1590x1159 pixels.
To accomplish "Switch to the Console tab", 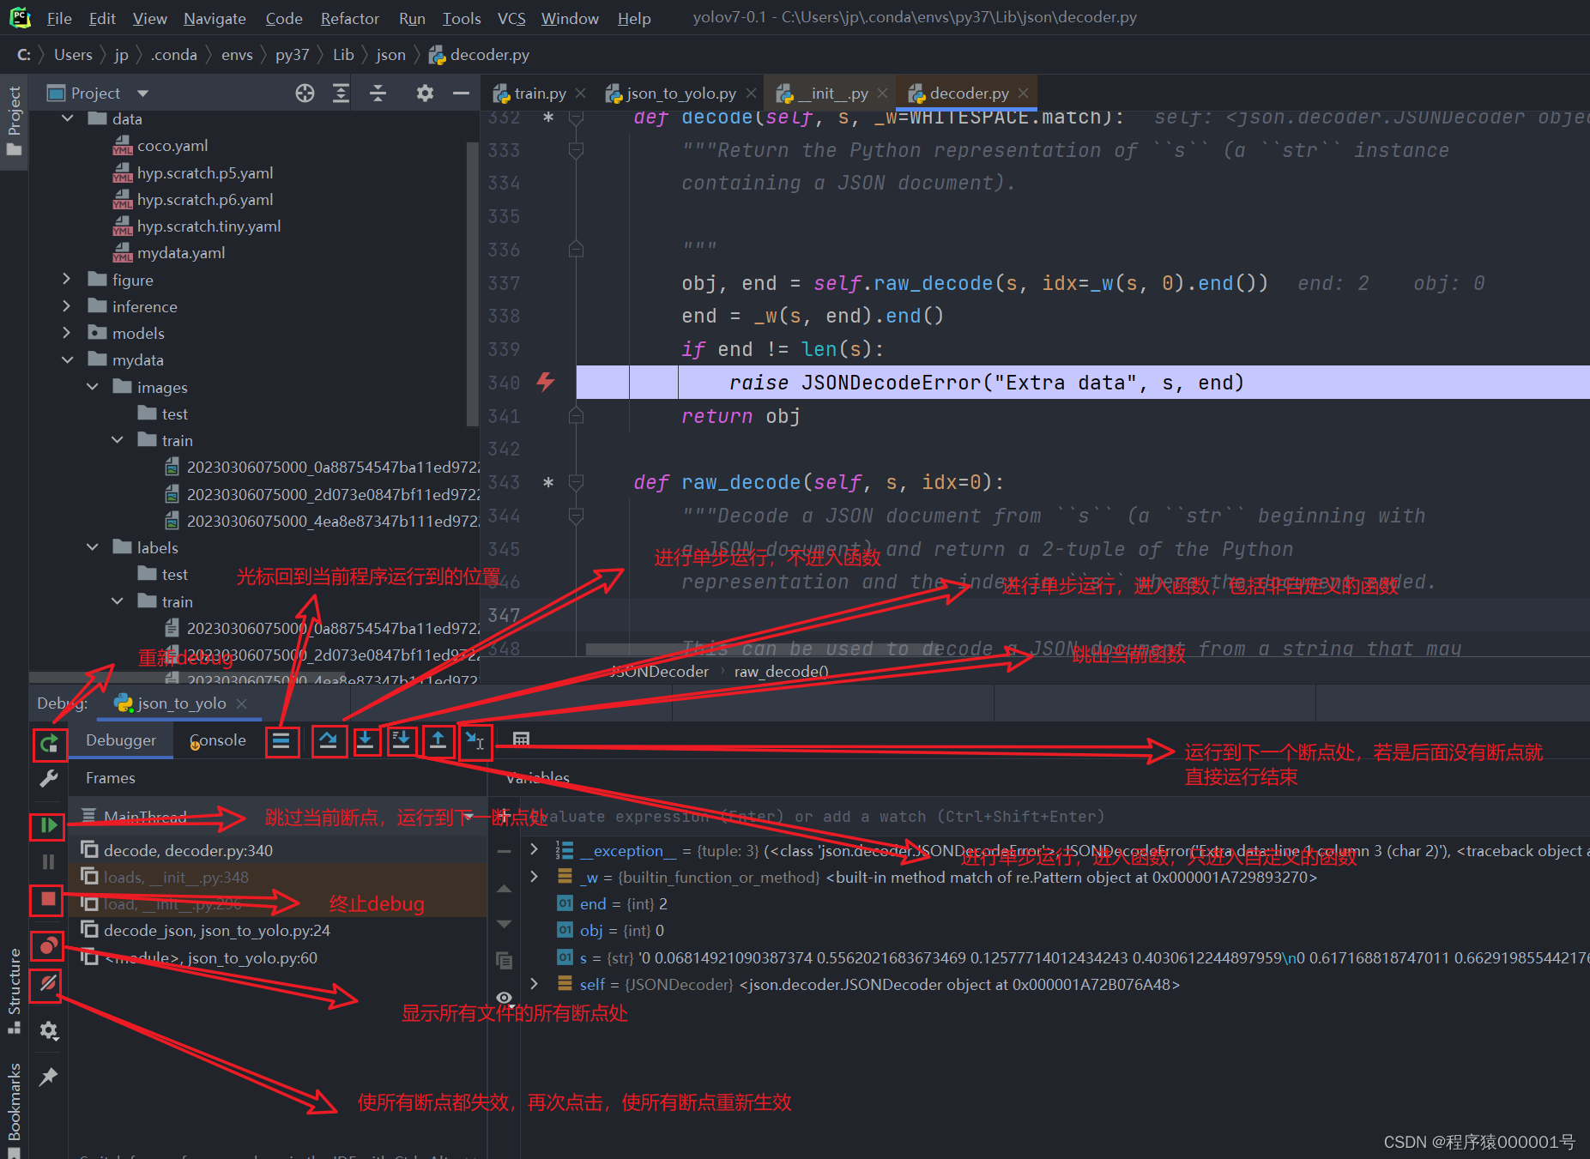I will tap(216, 739).
